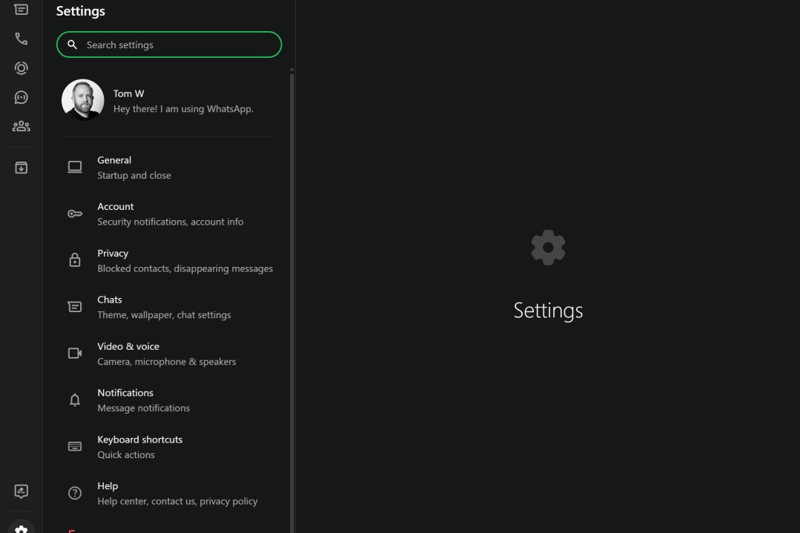Screen dimensions: 800x533
Task: Click the question mark Help icon
Action: 75,494
